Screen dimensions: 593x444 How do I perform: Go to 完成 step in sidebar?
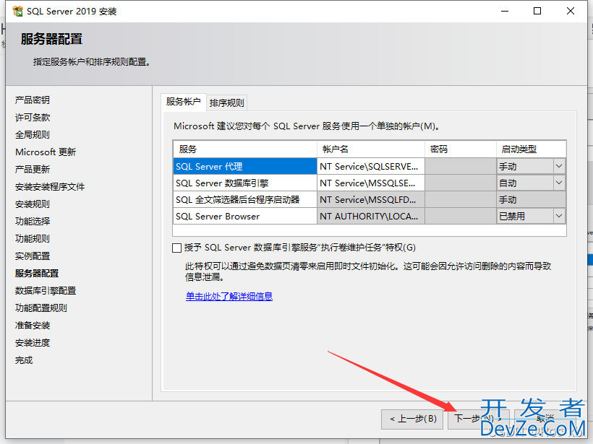pos(24,360)
